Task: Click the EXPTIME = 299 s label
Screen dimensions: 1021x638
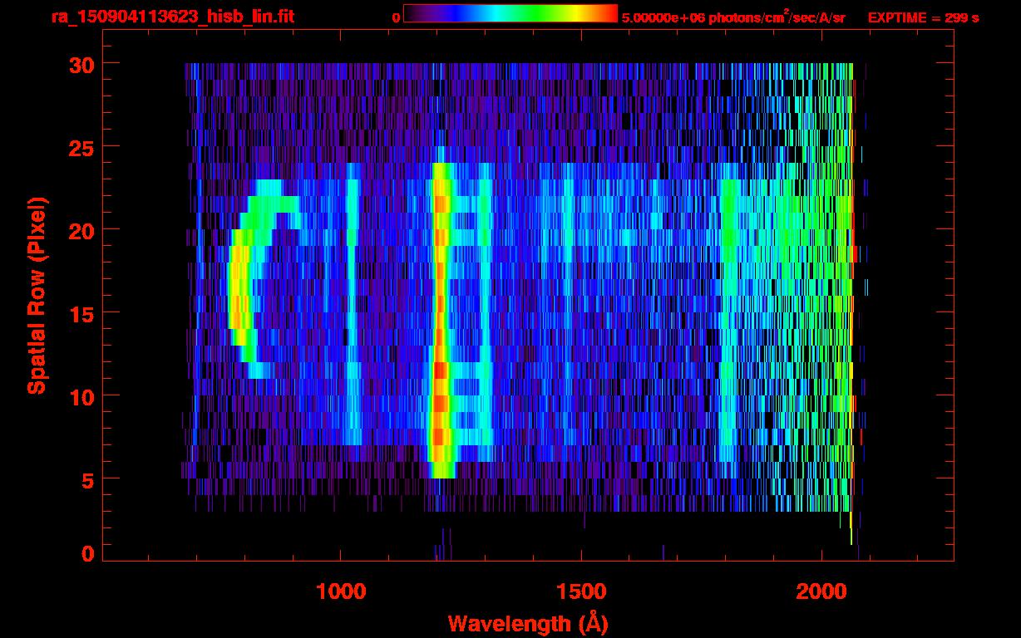Action: pyautogui.click(x=923, y=17)
